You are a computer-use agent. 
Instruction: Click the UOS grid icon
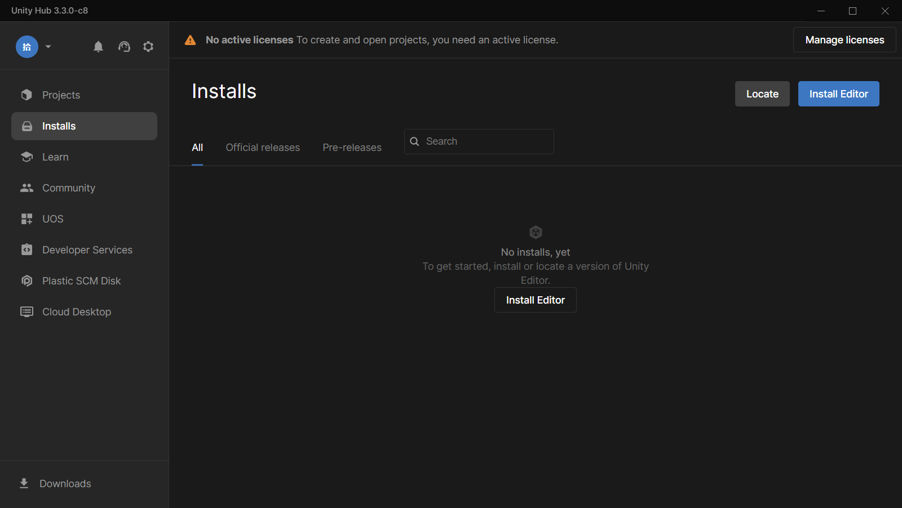point(26,219)
